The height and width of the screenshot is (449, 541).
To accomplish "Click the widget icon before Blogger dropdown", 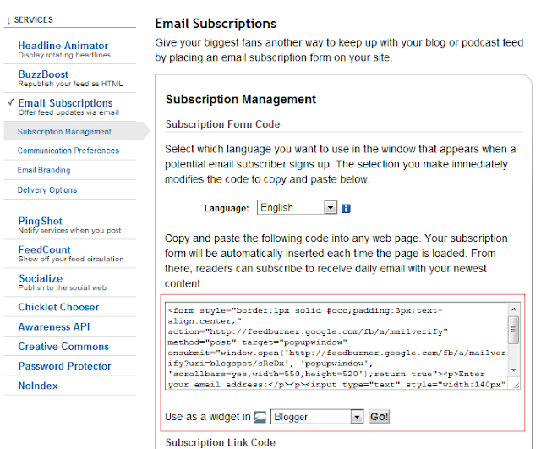I will tap(260, 417).
